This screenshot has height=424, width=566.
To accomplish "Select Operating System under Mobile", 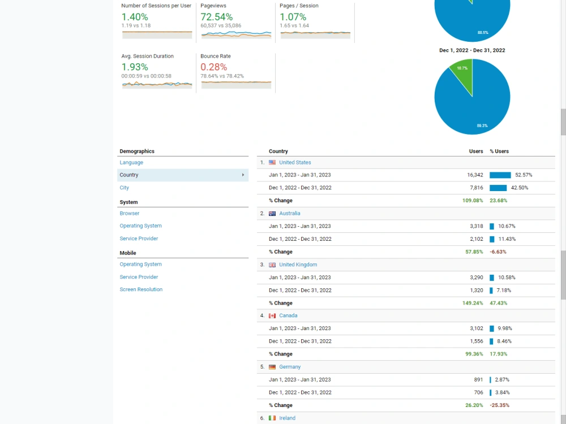I will 141,264.
